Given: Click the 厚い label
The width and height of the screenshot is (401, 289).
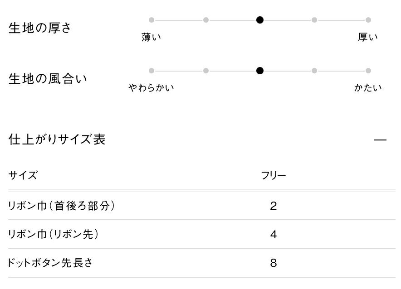Looking at the screenshot, I should (368, 38).
